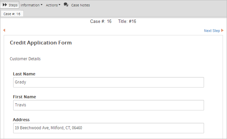Open the Case Notes text link

pos(80,5)
